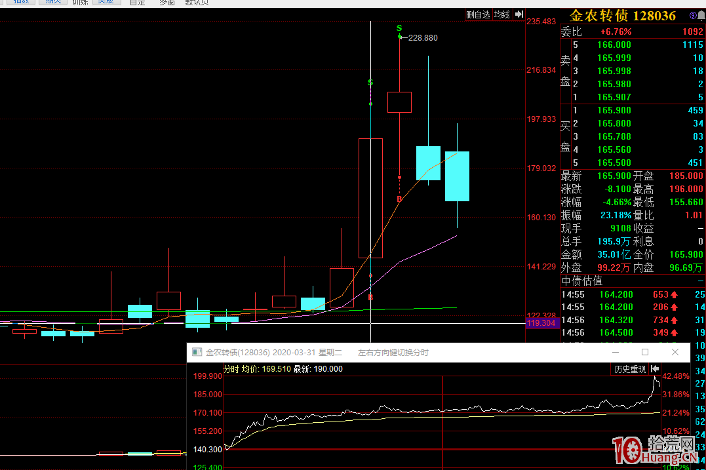Click the 历史重现 button in the popup

630,369
